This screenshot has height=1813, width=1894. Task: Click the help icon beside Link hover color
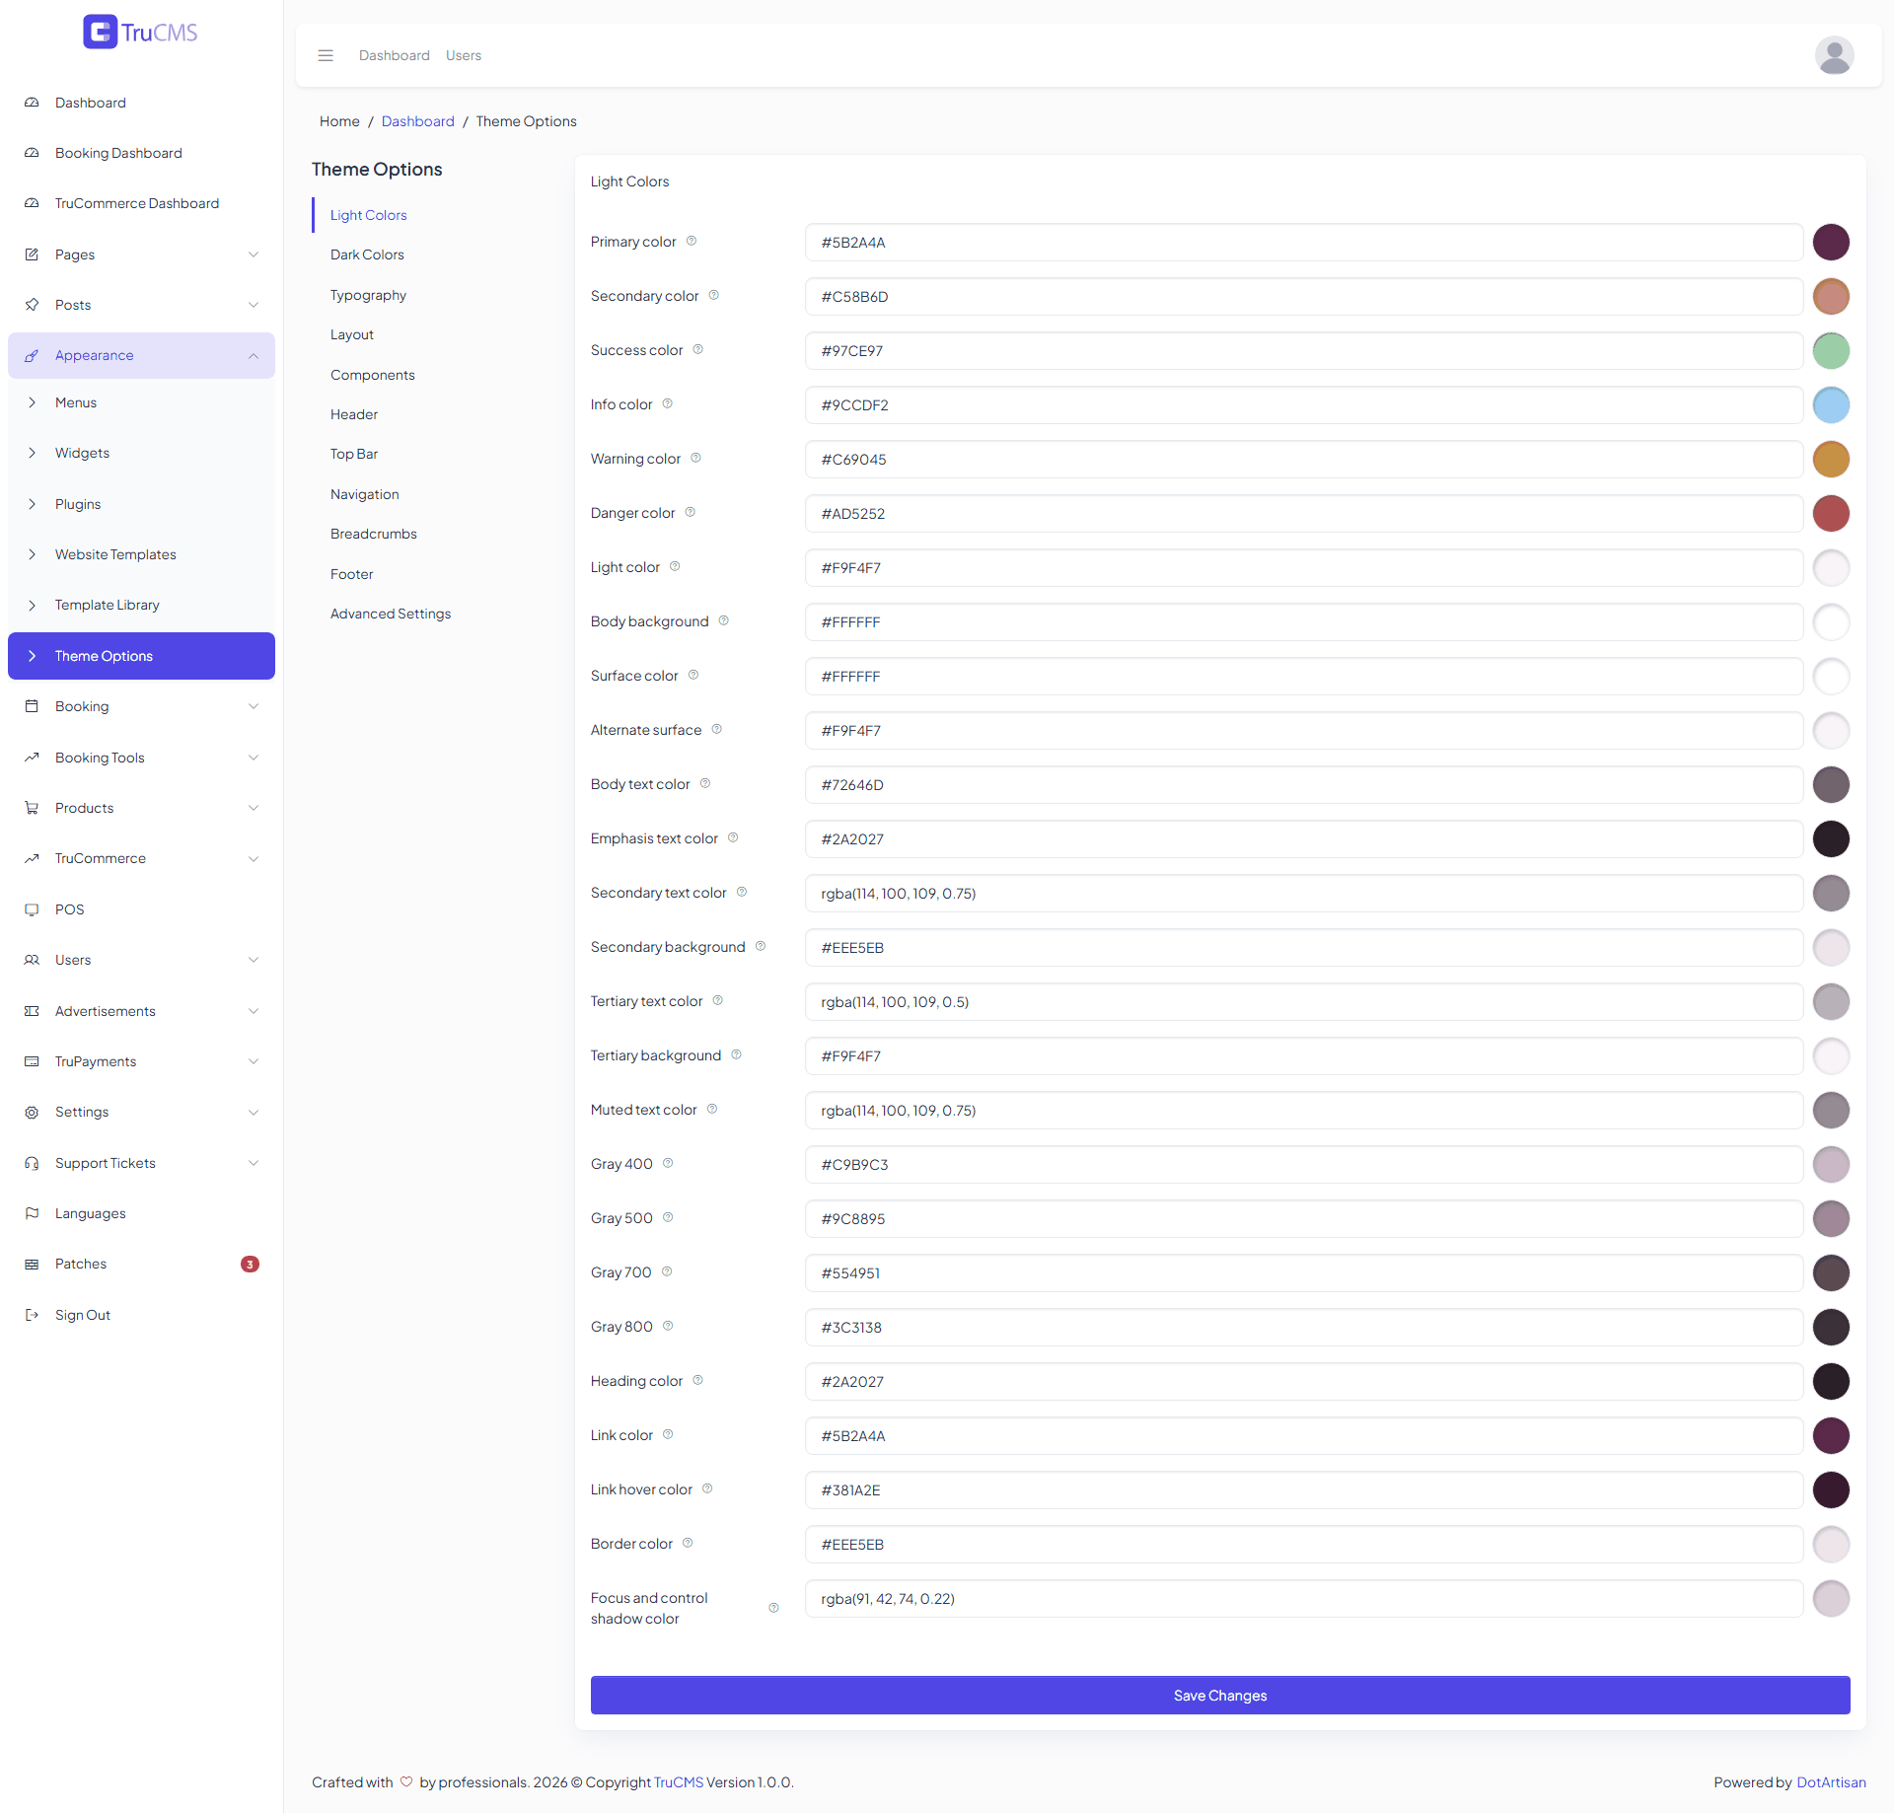pyautogui.click(x=707, y=1489)
